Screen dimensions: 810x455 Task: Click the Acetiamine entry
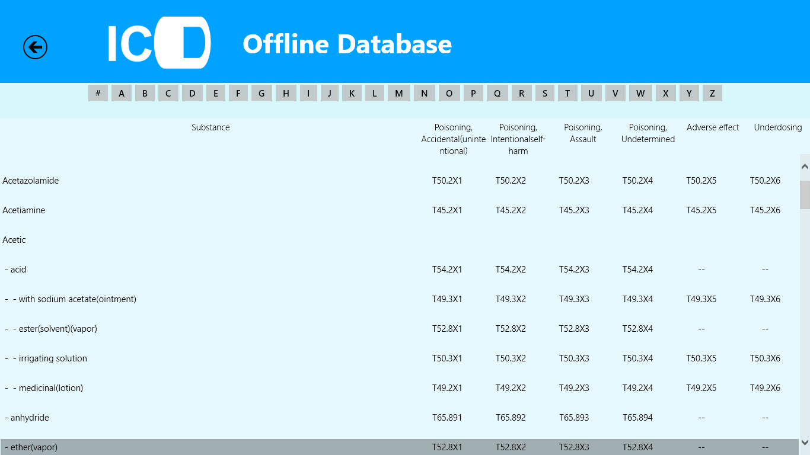(x=24, y=210)
